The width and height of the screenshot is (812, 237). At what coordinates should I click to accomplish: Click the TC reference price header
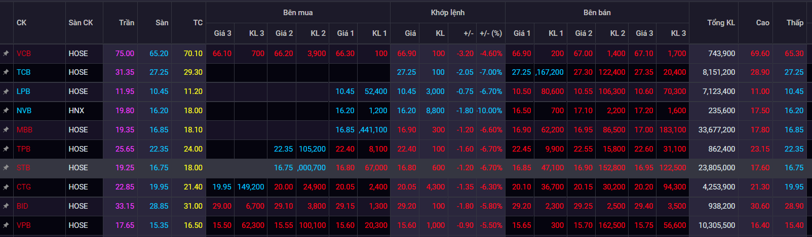click(198, 23)
